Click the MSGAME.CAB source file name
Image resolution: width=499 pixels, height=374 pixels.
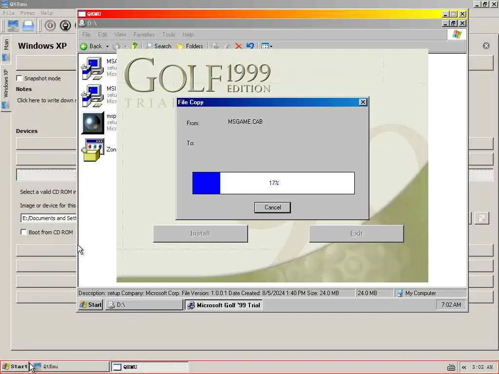[x=246, y=122]
